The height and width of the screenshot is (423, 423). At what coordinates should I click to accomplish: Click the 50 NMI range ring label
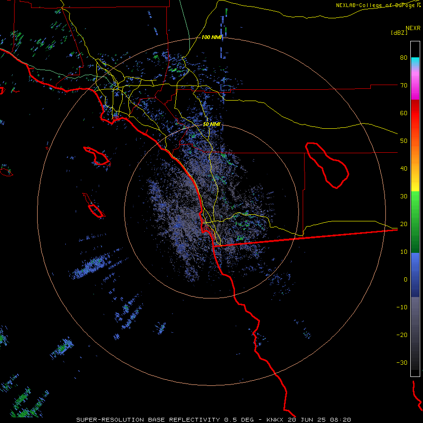pos(211,124)
